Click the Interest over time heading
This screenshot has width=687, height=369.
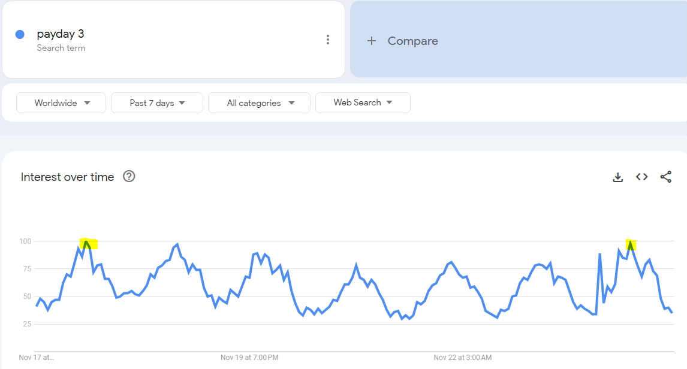point(68,177)
